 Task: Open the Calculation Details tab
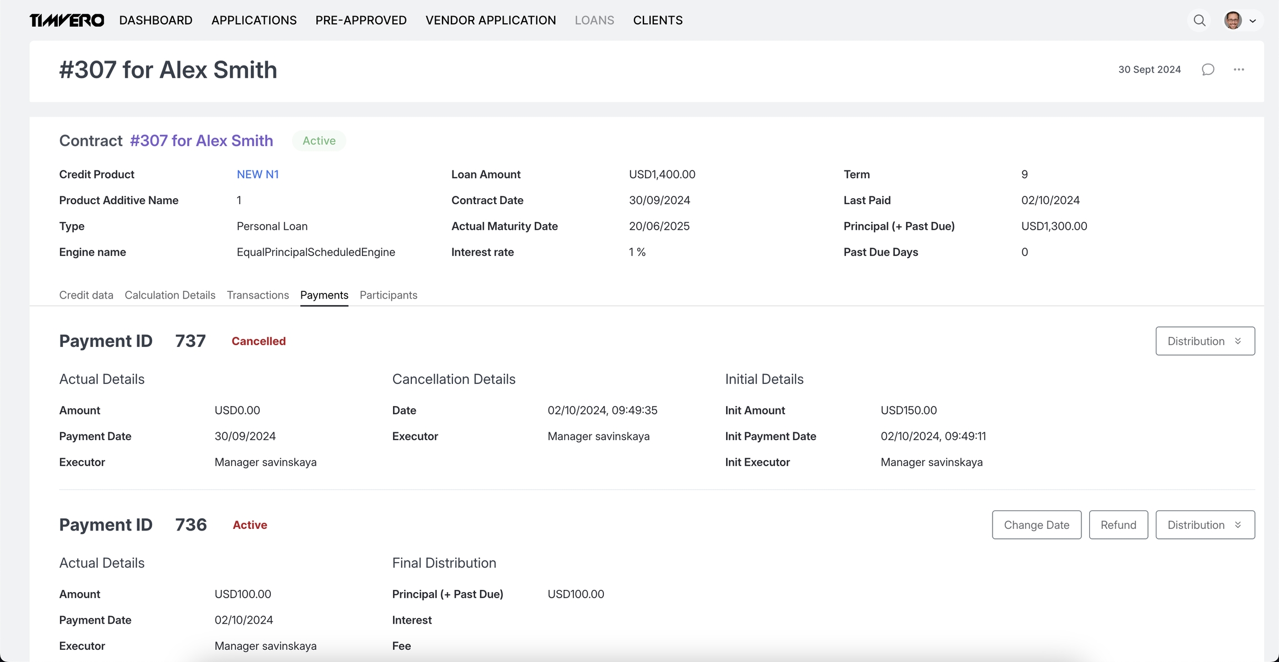(x=170, y=295)
